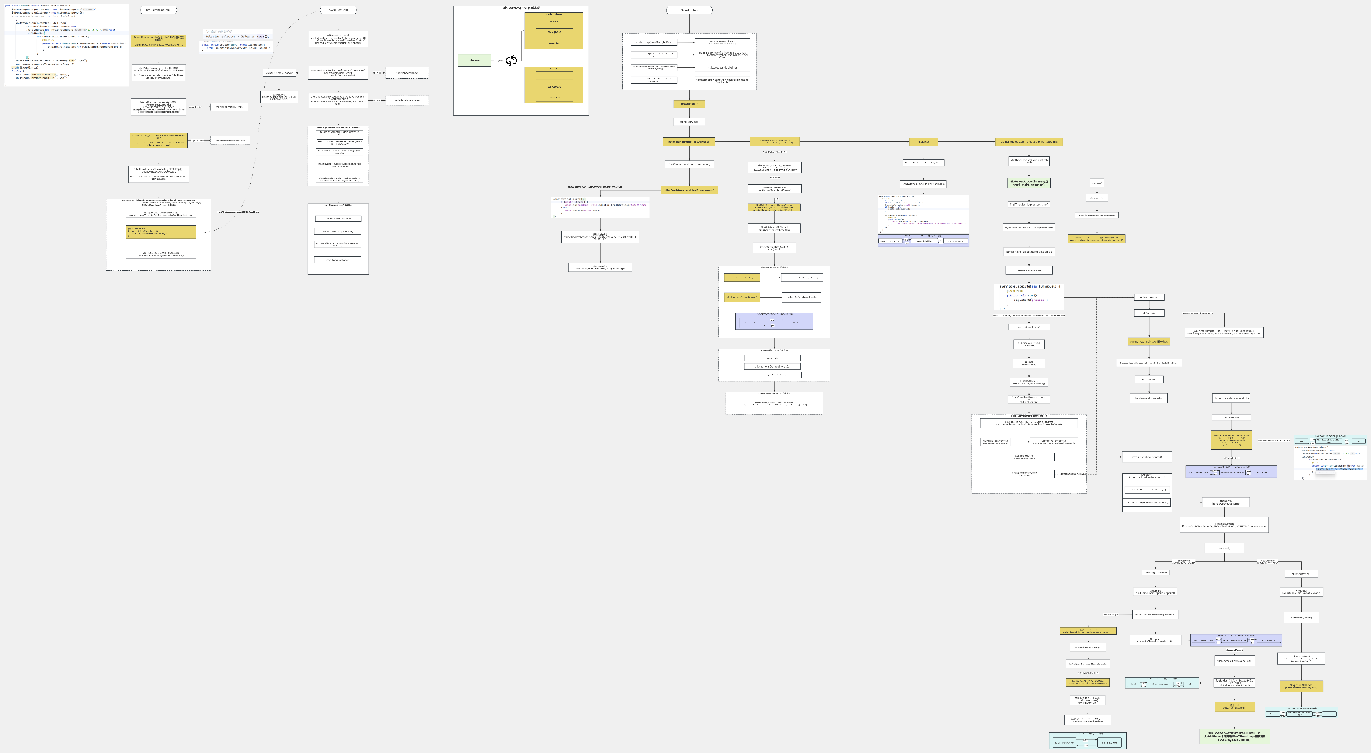
Task: Select yellow box inside leftmost dashed container
Action: 161,232
